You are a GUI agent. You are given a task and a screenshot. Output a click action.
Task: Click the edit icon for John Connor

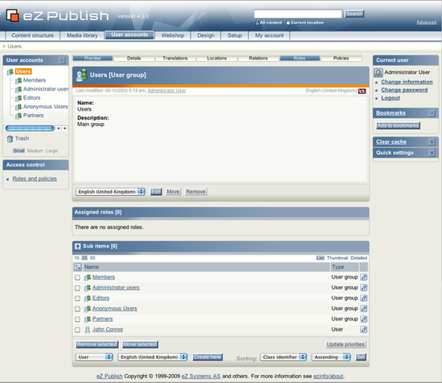[363, 329]
